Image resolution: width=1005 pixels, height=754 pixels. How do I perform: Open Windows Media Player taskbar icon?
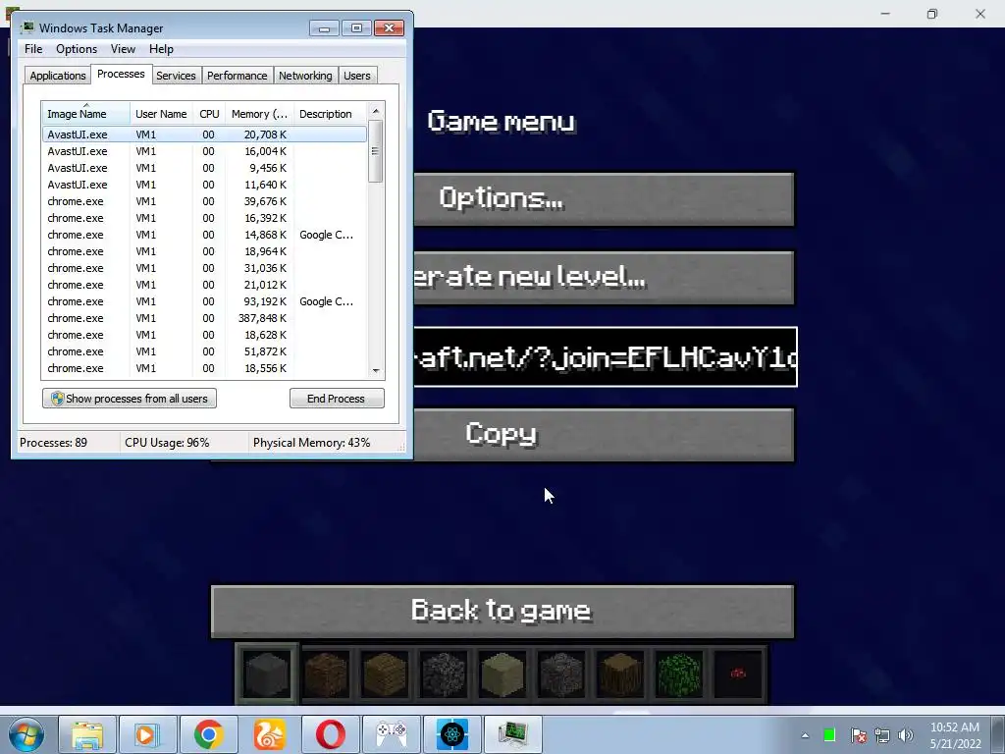[x=147, y=734]
